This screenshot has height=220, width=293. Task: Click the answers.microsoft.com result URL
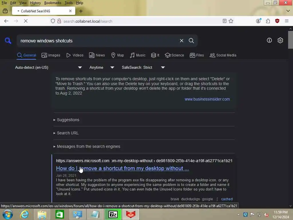tap(144, 161)
